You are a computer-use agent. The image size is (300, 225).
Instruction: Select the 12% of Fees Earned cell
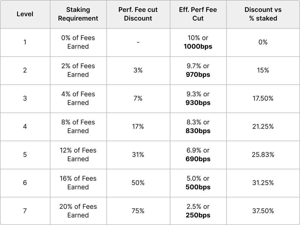click(78, 155)
